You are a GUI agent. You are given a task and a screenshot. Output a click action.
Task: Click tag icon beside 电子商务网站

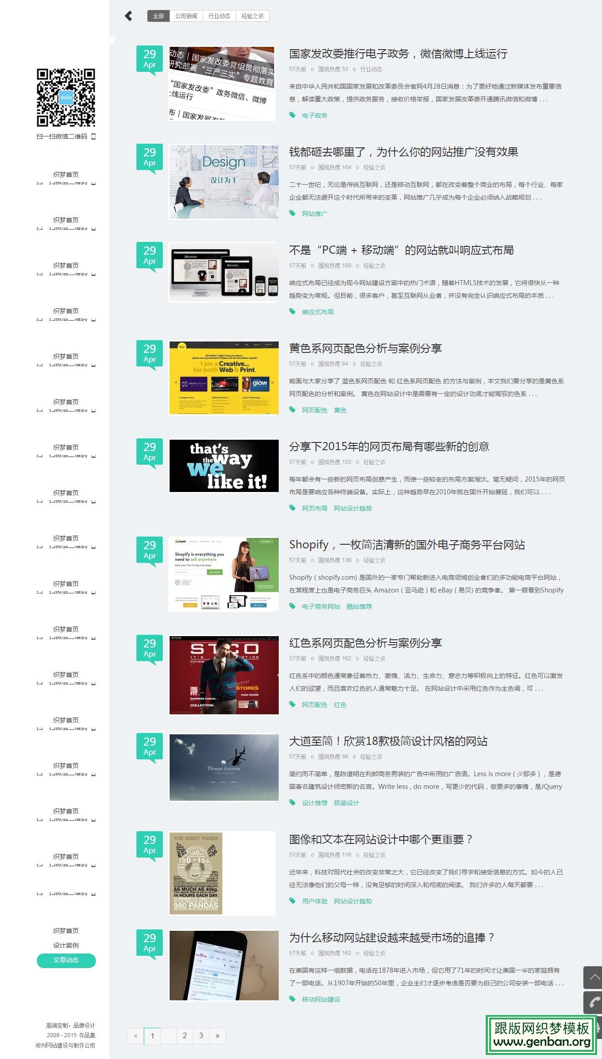click(x=292, y=606)
